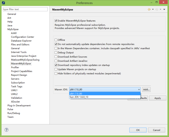Click the Cancel button

(x=157, y=130)
